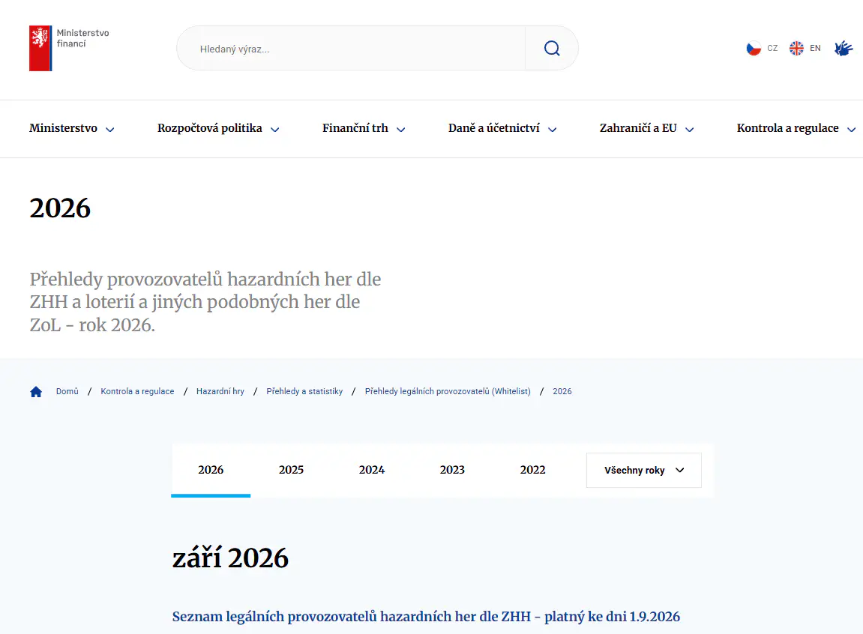The image size is (863, 634).
Task: Expand the Finanční trh menu
Action: (x=364, y=128)
